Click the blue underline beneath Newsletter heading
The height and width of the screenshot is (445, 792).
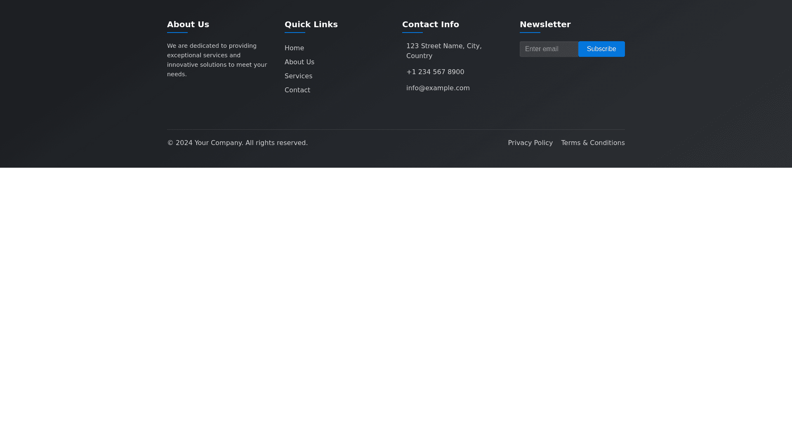coord(530,32)
